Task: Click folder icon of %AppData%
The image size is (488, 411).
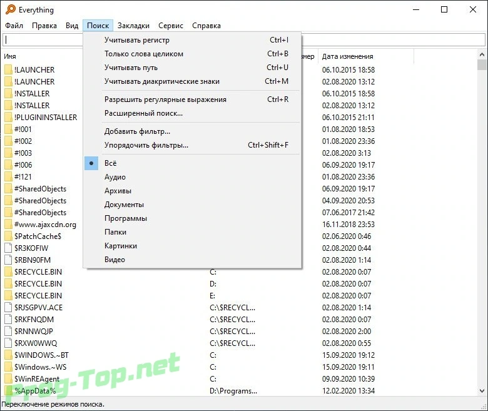Action: click(8, 390)
